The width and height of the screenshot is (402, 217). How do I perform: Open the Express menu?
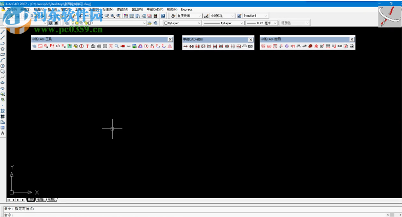[187, 9]
